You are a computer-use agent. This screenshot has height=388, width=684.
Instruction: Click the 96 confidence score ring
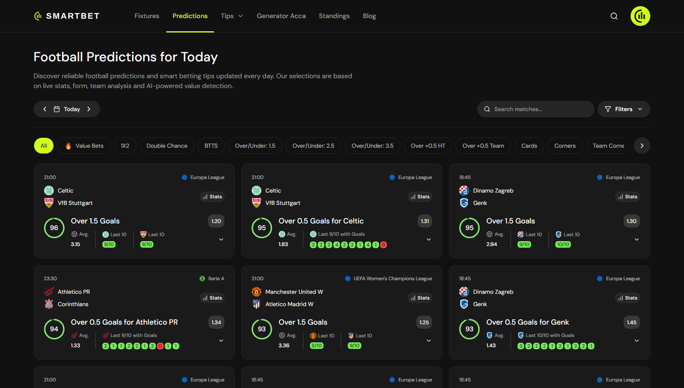(54, 228)
